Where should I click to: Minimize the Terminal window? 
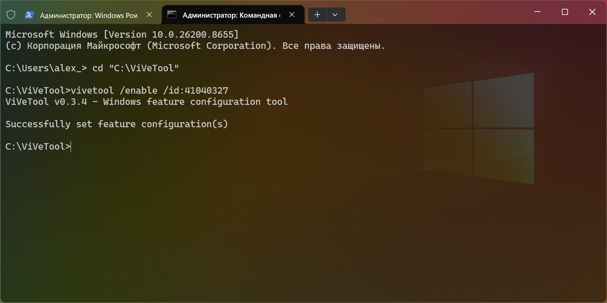click(x=537, y=12)
